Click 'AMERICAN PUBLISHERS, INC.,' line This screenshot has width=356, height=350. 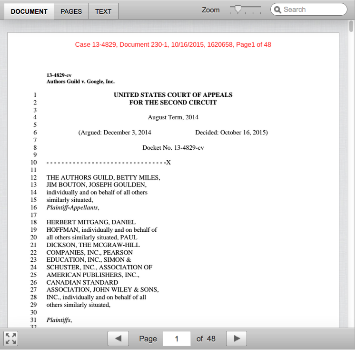(x=93, y=275)
